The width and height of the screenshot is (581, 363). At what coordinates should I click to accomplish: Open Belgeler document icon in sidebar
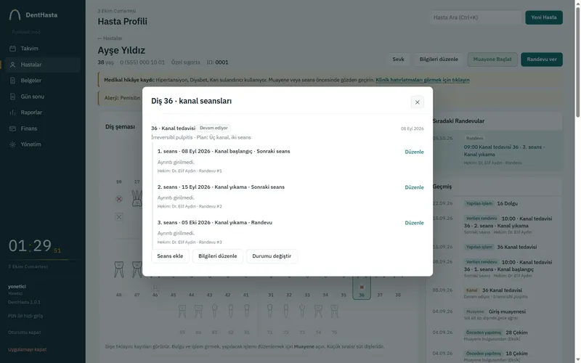(12, 81)
